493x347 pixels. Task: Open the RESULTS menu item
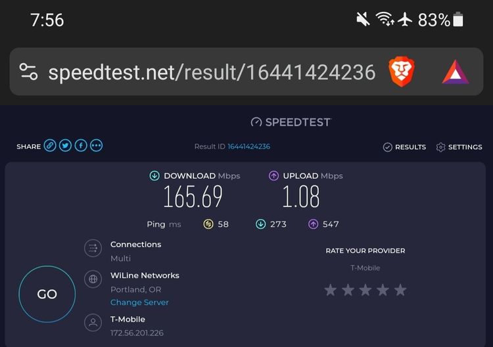pyautogui.click(x=404, y=147)
